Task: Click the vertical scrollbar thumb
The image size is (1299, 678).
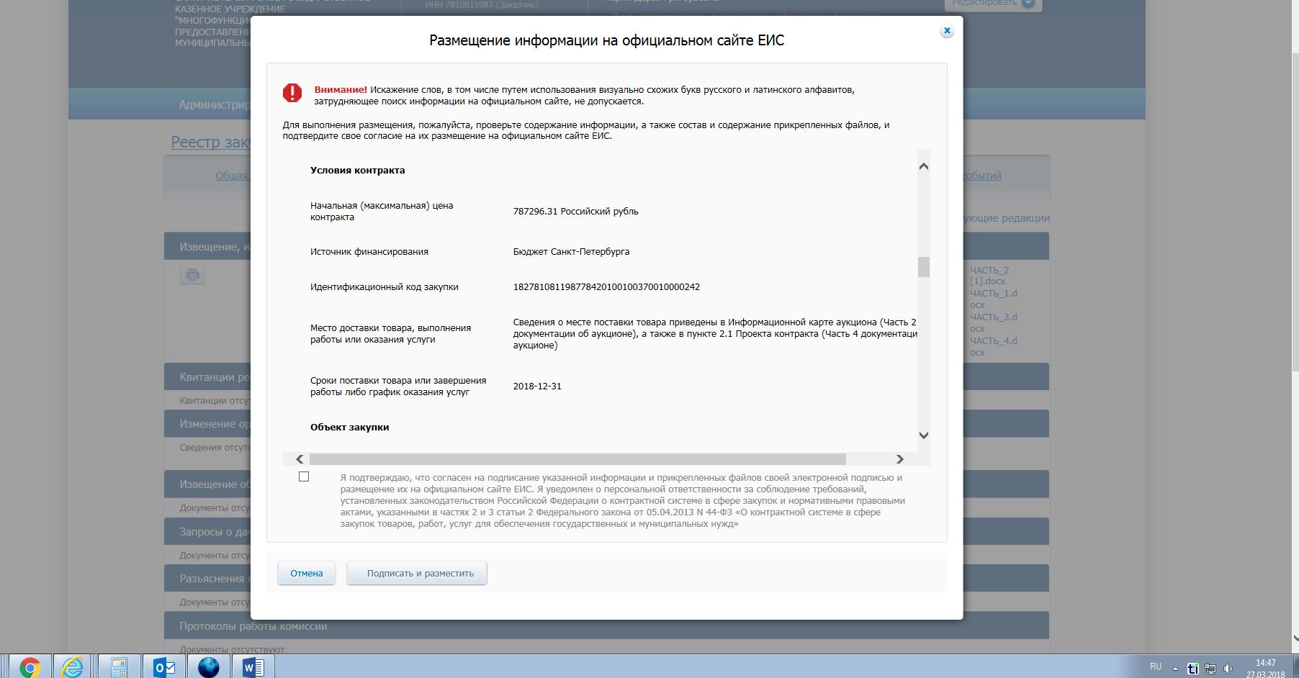Action: [x=924, y=267]
